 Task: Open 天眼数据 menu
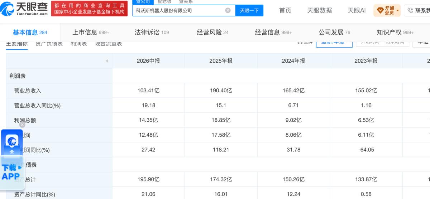pos(319,10)
